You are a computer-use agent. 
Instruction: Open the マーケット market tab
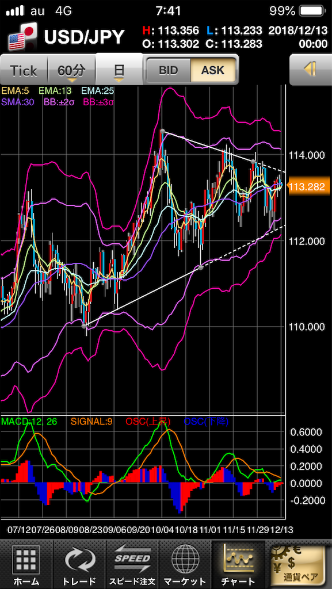[x=185, y=565]
